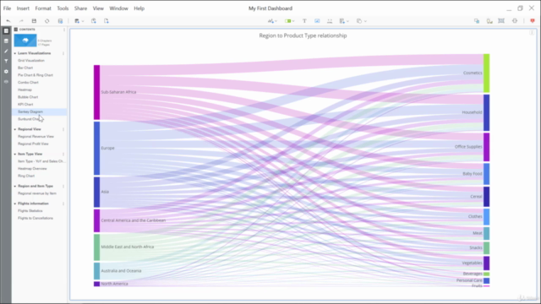Click the green Cosmetics node bar
This screenshot has height=304, width=541.
coord(487,73)
